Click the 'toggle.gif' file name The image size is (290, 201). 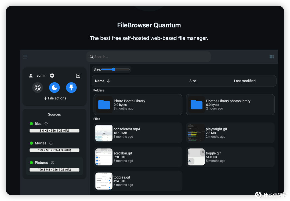213,153
